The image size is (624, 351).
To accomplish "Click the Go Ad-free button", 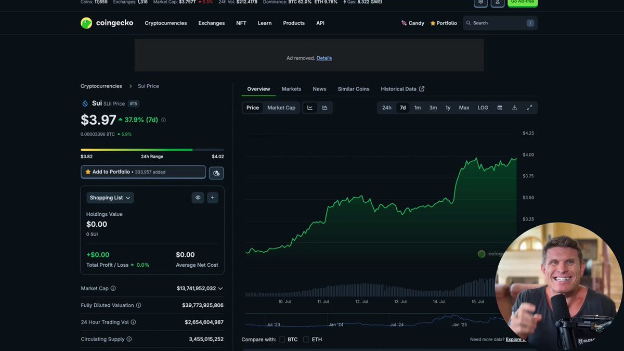I will click(522, 2).
